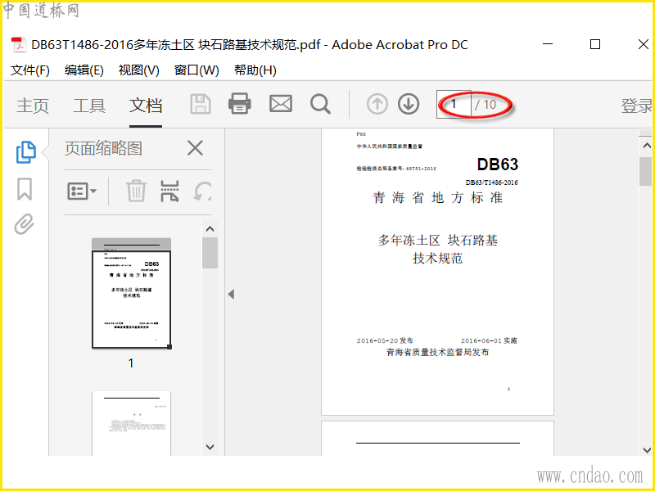Click document scroll up arrow

pos(647,146)
